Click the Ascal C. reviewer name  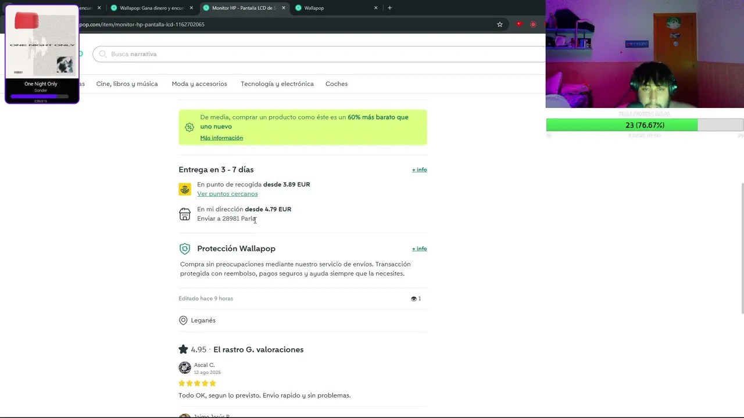tap(204, 365)
